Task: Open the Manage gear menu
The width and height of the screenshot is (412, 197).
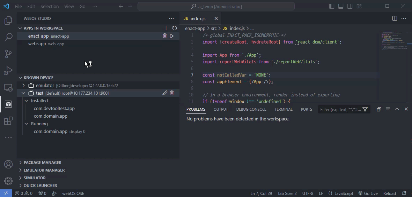Action: click(8, 181)
